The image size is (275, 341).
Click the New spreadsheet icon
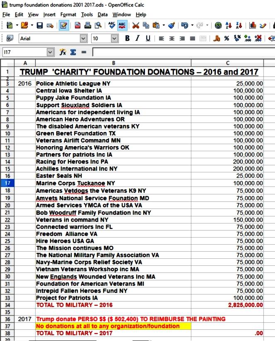point(10,25)
